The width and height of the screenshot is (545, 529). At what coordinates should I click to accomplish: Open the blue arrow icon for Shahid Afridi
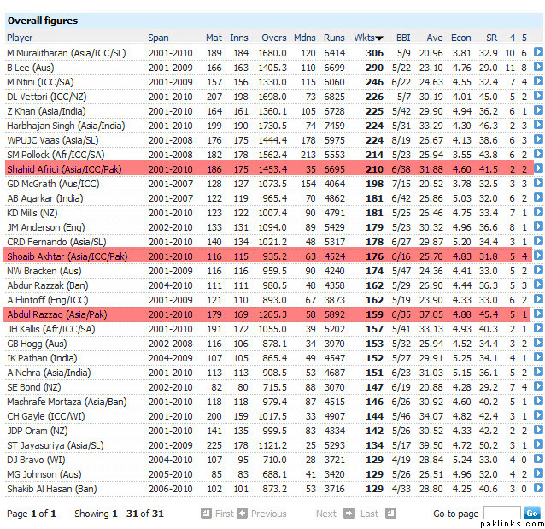tap(538, 169)
